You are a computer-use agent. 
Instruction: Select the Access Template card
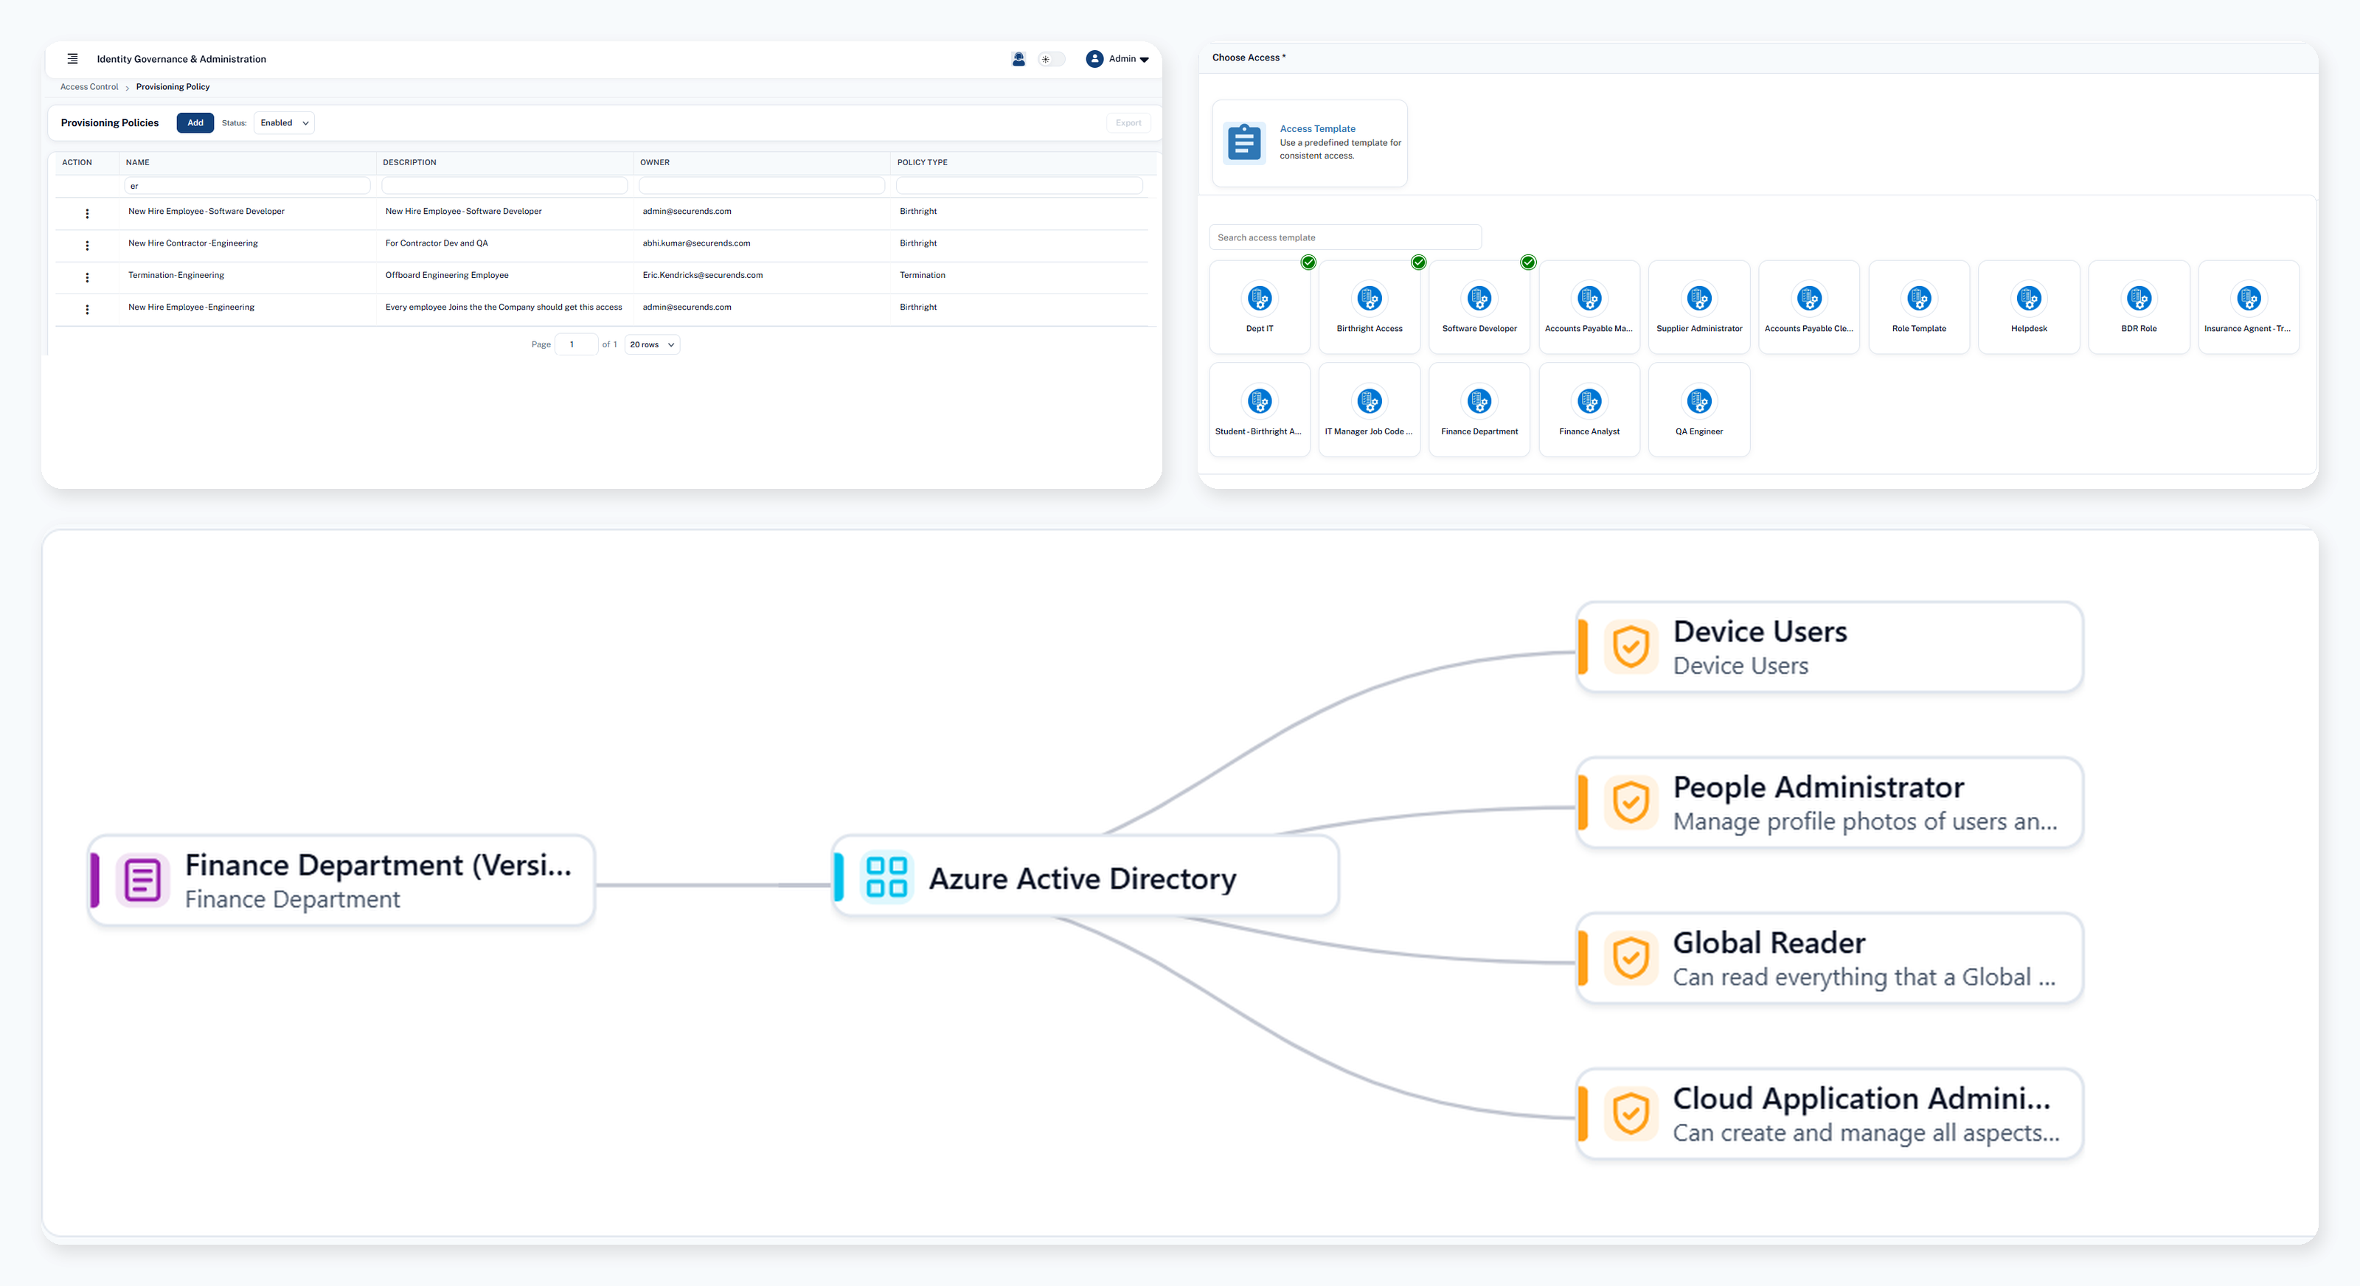tap(1309, 144)
